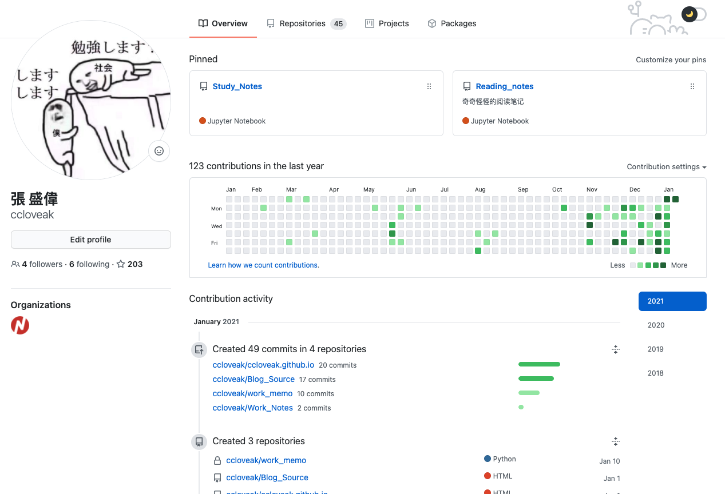This screenshot has width=725, height=494.
Task: Click the created repositories timeline icon
Action: point(199,441)
